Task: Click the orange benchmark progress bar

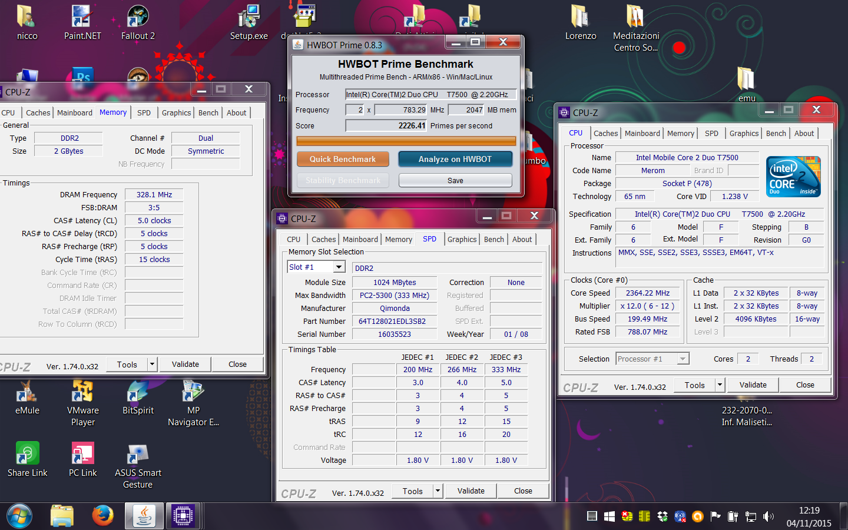Action: [x=406, y=141]
